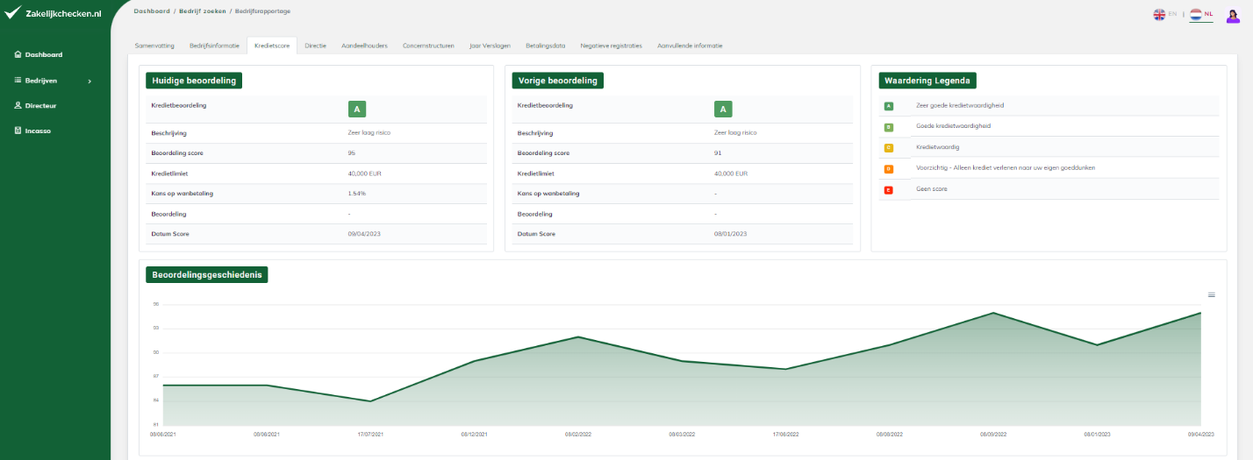Open the Negatieve registraties tab
This screenshot has height=460, width=1253.
pyautogui.click(x=611, y=45)
